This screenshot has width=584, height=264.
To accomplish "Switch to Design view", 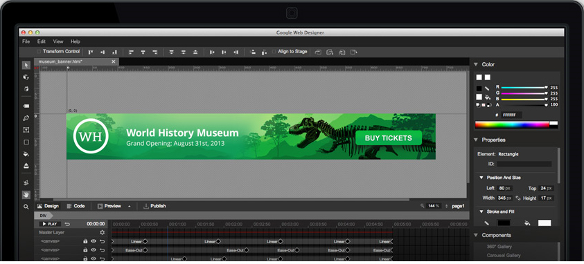I will [x=48, y=206].
